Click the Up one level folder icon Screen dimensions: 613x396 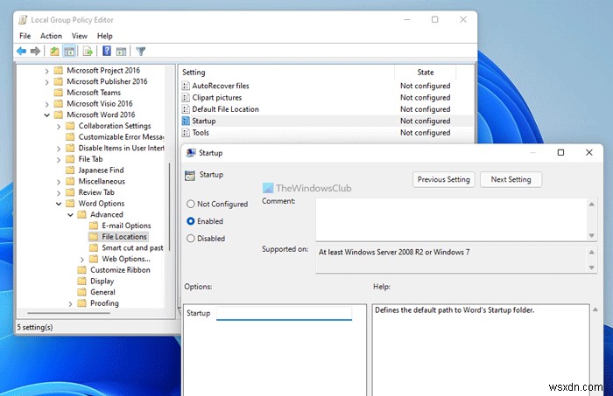tap(54, 52)
